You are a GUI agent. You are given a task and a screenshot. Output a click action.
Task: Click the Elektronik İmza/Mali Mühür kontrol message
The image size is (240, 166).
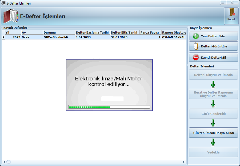pos(109,81)
